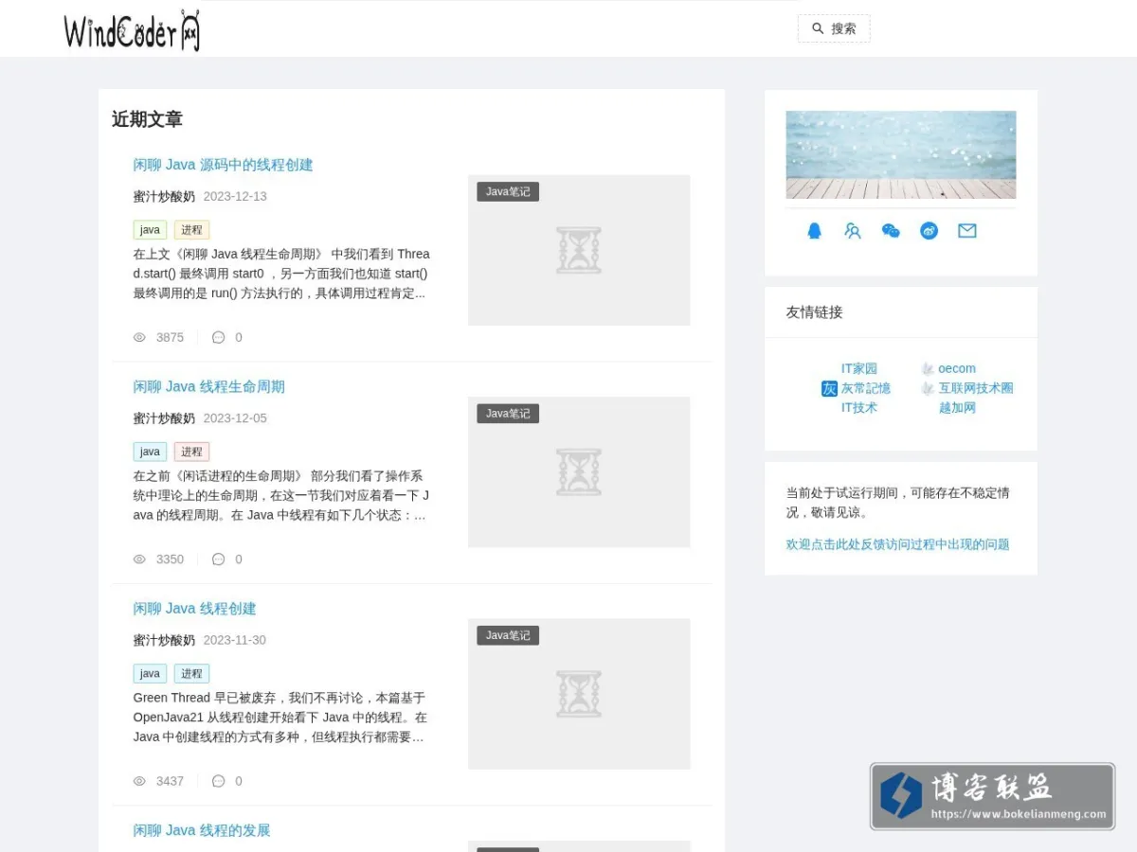Open thumbnail image of 源码中的线程创建 article
This screenshot has height=852, width=1137.
579,250
